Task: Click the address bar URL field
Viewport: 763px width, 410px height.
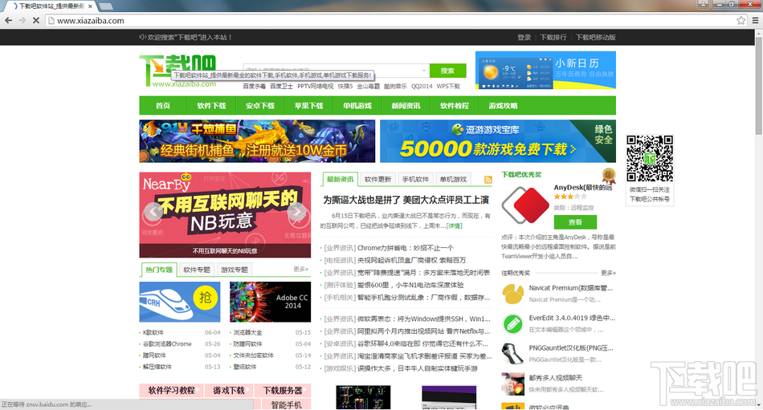Action: (390, 20)
